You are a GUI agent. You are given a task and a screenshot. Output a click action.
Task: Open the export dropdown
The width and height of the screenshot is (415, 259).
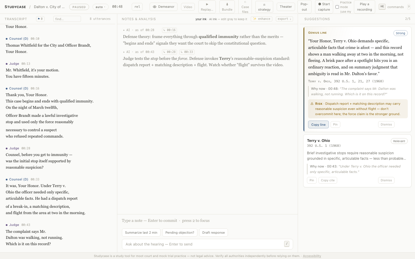(x=284, y=19)
